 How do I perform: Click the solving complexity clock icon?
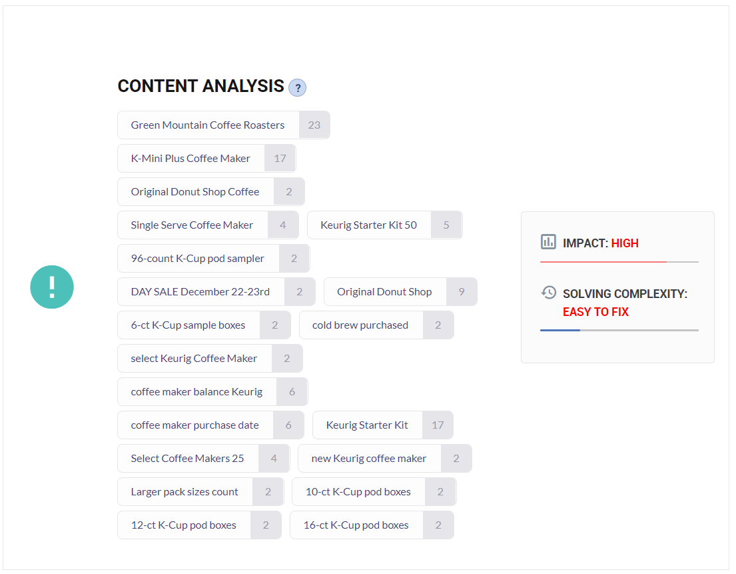coord(548,293)
